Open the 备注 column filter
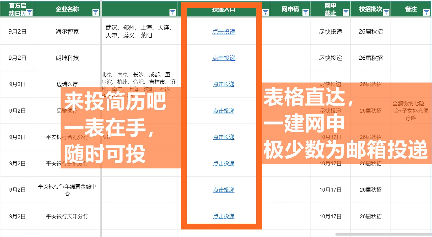This screenshot has height=237, width=432. [426, 12]
